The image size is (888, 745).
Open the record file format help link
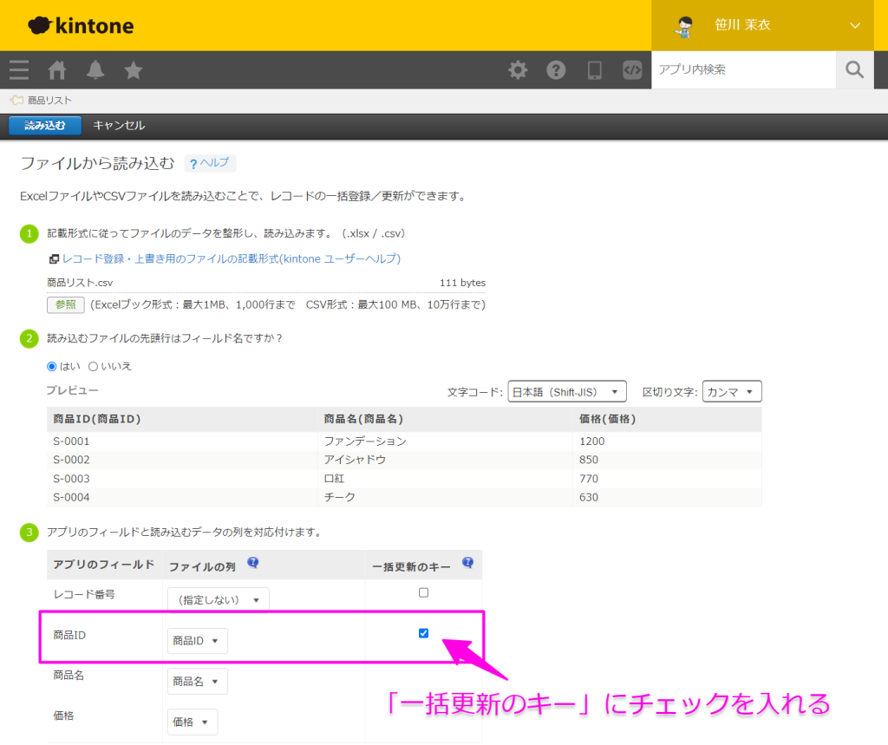click(231, 259)
